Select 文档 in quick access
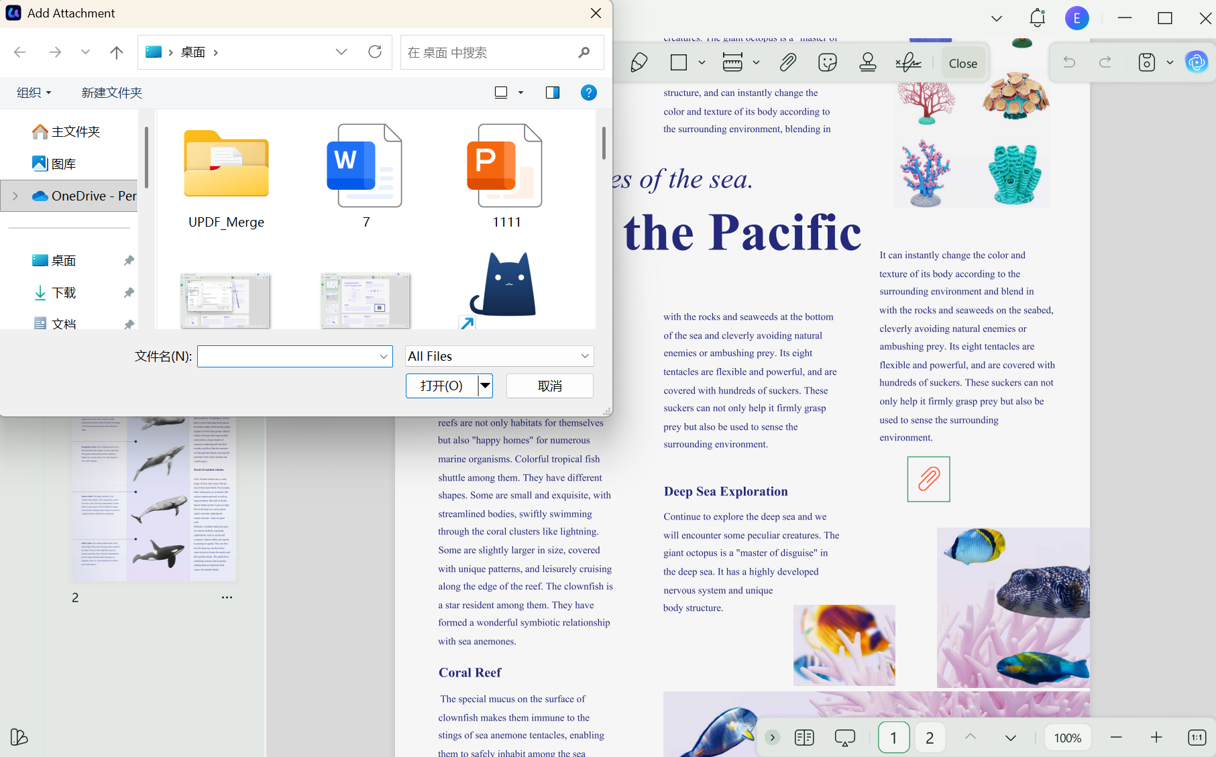 pos(54,323)
